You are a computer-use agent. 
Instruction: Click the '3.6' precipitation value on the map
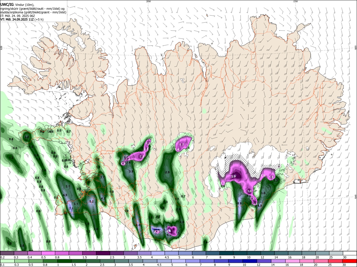[263, 193]
